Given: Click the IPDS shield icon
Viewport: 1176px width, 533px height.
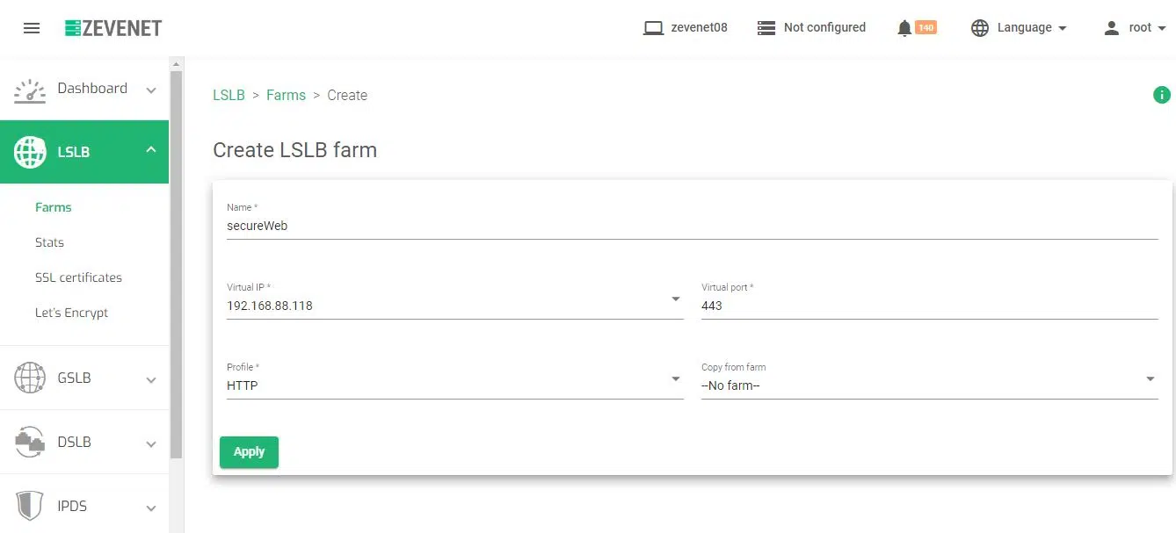Looking at the screenshot, I should (30, 507).
